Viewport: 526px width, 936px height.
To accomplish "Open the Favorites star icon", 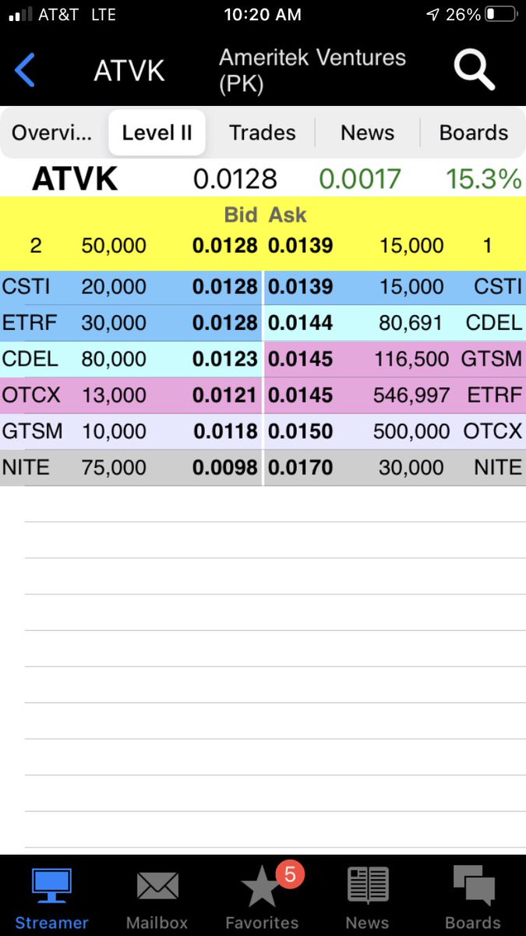I will point(262,887).
